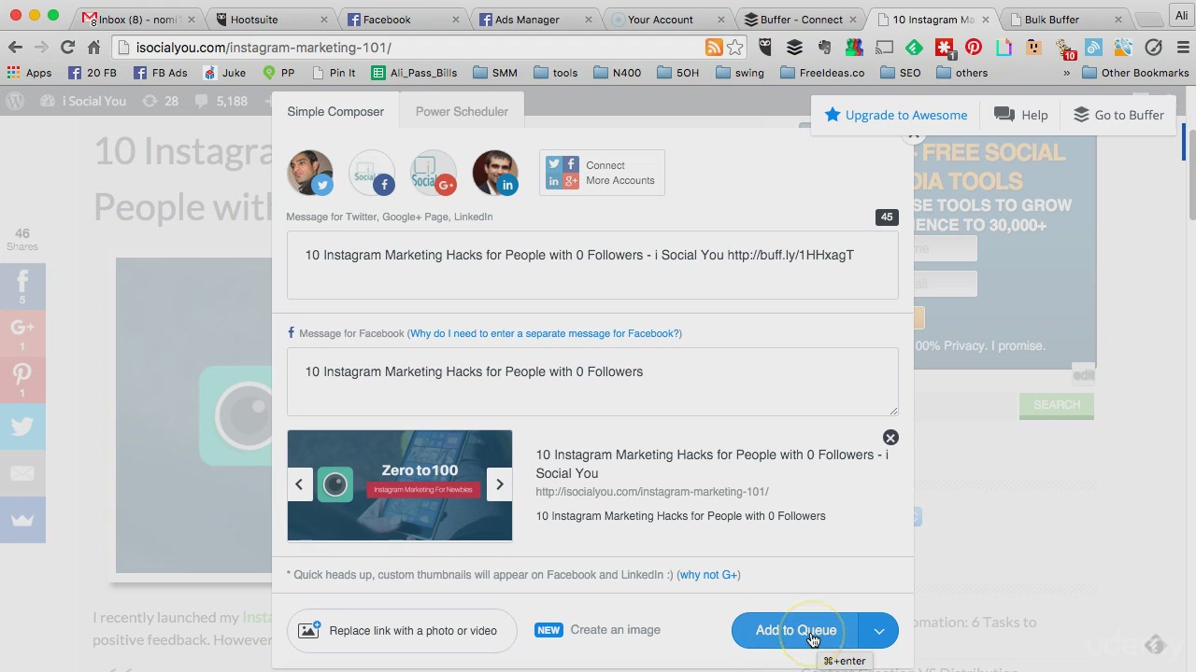
Task: Select the Simple Composer tab
Action: [335, 111]
